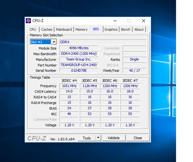Click the Close button at bottom

[138, 138]
